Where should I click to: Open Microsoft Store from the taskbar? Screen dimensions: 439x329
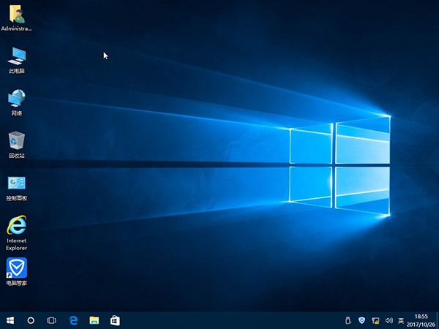(x=115, y=320)
